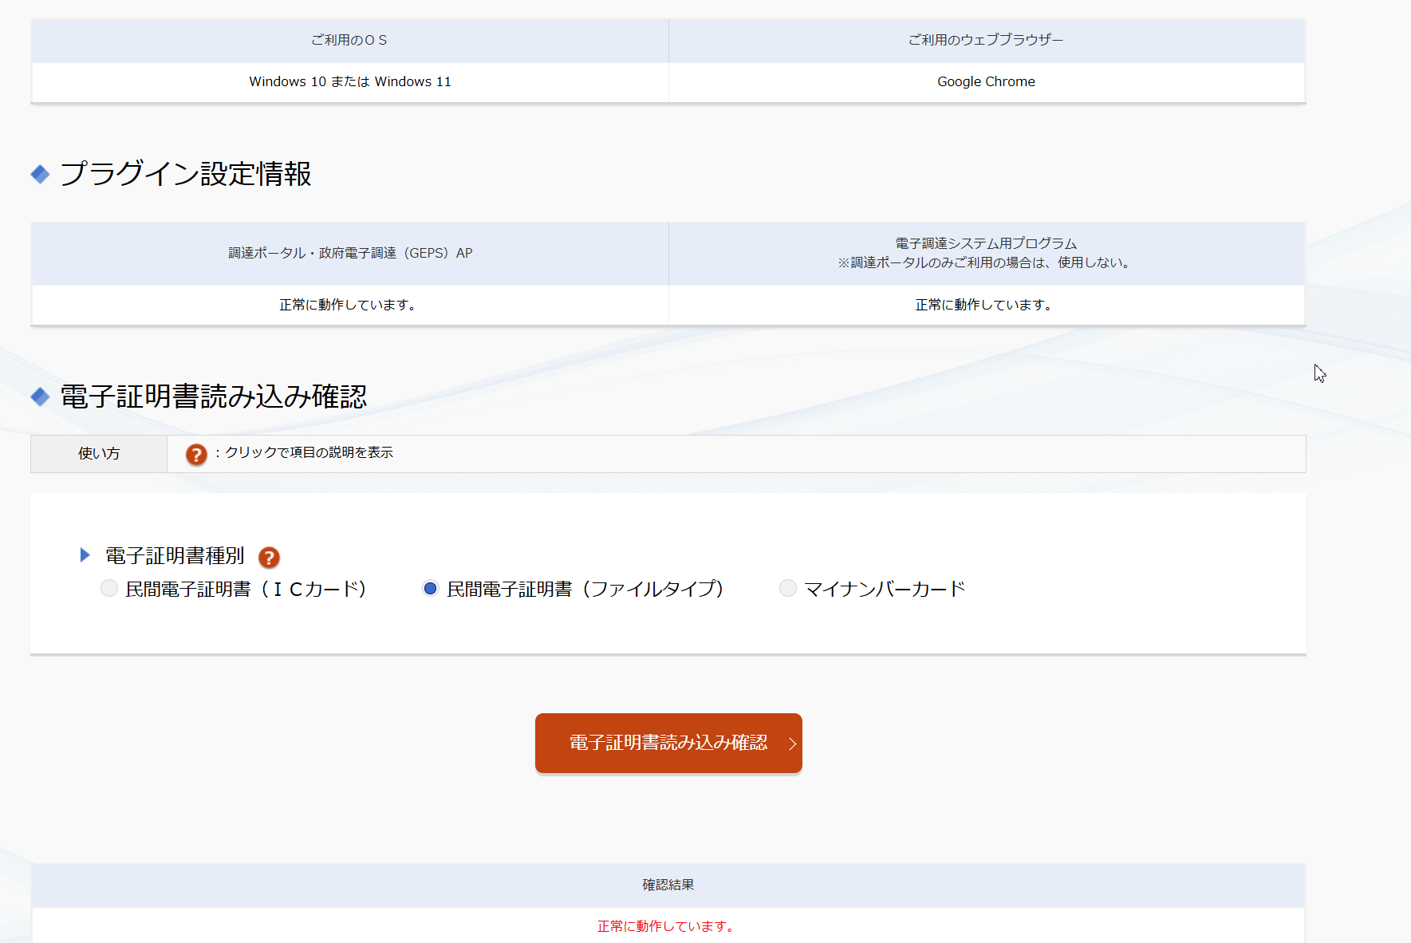The image size is (1411, 943).
Task: Click the 使い方 label cell
Action: click(99, 454)
